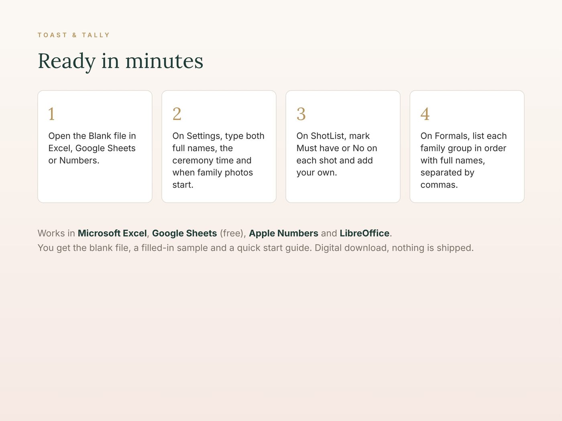Click the number 2 on the second card
Image resolution: width=562 pixels, height=421 pixels.
(177, 114)
